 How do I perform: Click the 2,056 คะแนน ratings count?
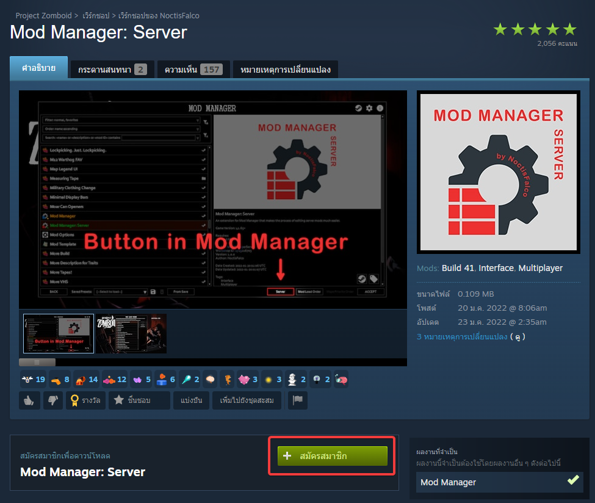click(557, 44)
